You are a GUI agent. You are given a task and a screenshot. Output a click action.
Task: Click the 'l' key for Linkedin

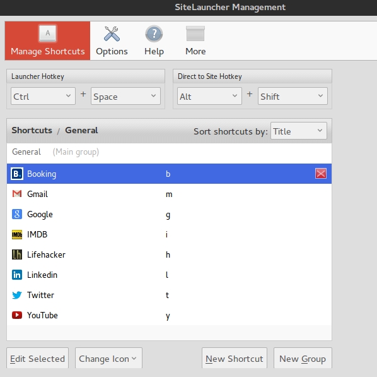167,275
